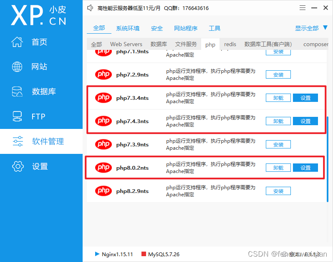Select the 数据库工具(客户端) sub-tab
333x262 pixels.
pos(268,44)
